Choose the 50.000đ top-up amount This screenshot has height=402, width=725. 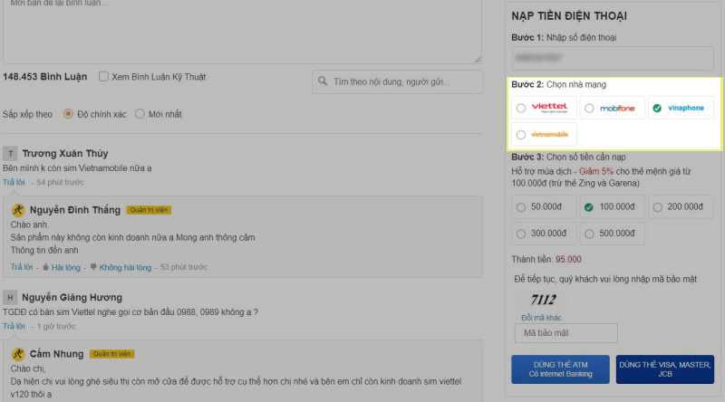point(545,206)
